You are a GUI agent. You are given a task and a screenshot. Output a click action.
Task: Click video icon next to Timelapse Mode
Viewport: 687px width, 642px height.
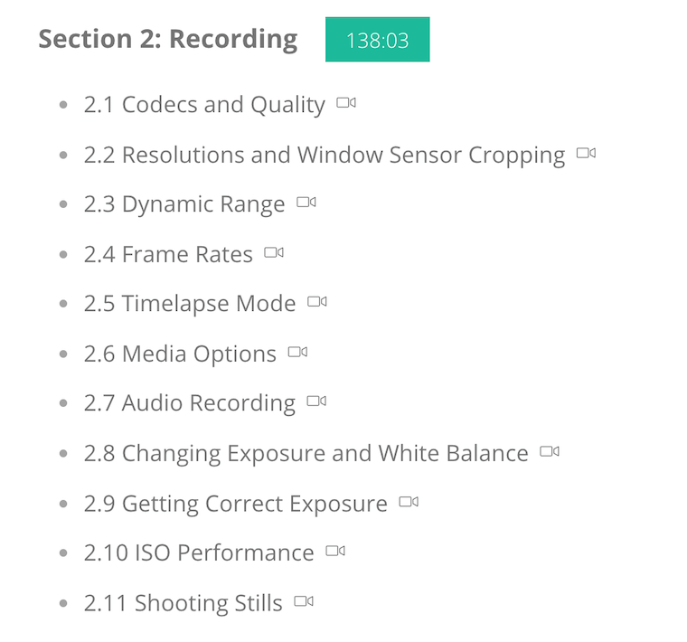316,302
